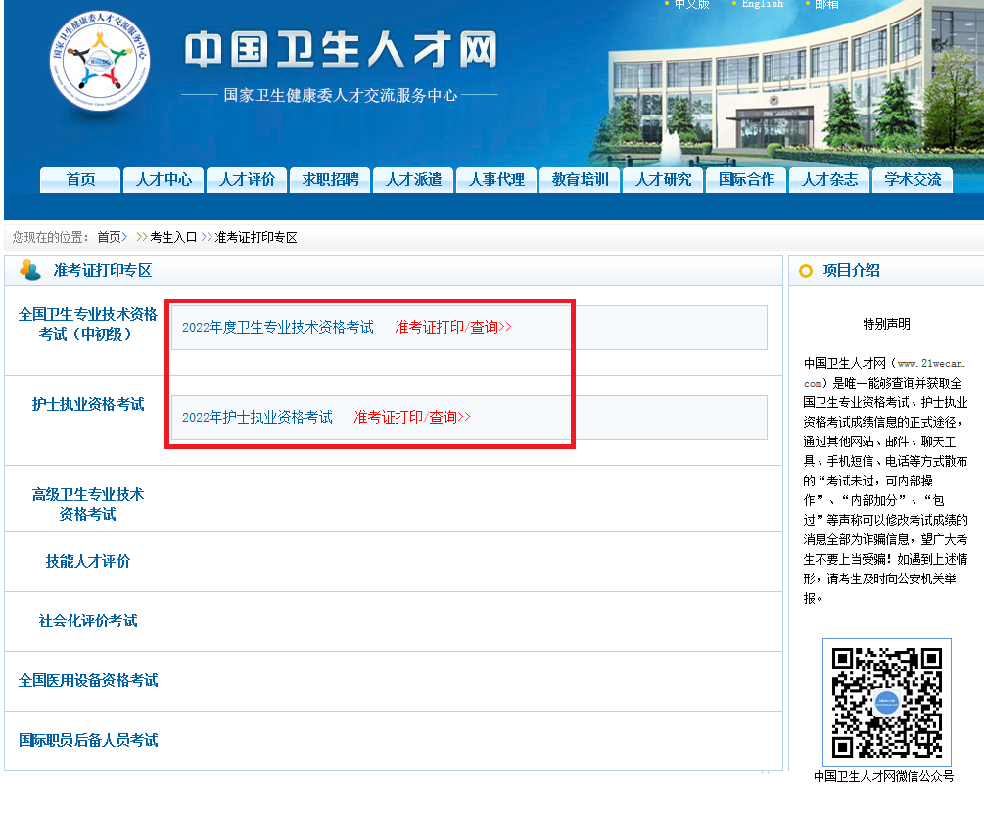Open the 国际职员后备人员考试 section

[88, 740]
